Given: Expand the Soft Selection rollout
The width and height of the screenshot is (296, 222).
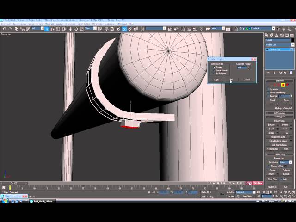Looking at the screenshot, I should tap(279, 113).
